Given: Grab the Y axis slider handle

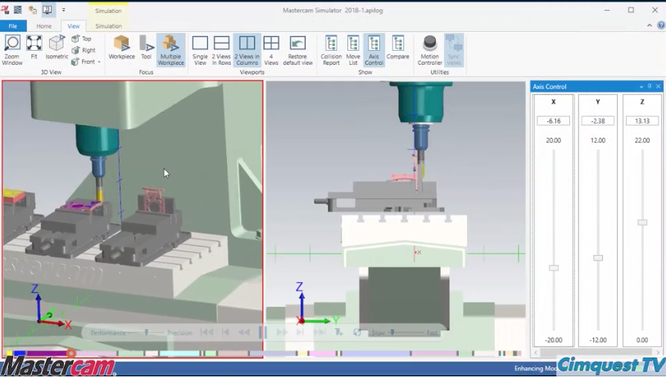Looking at the screenshot, I should [598, 258].
